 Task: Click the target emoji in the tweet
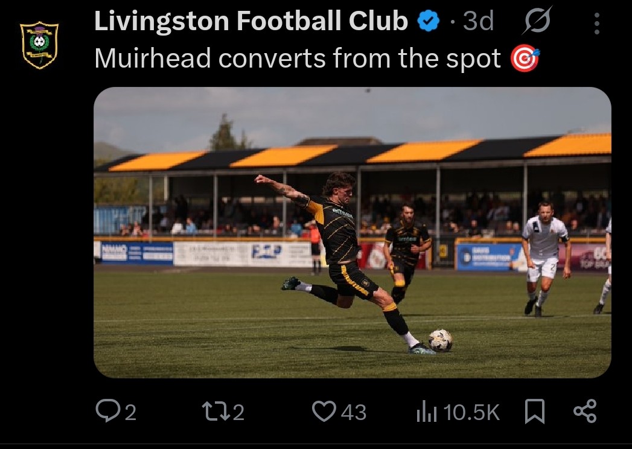click(x=525, y=59)
